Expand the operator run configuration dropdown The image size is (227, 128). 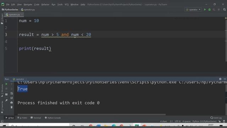point(193,10)
